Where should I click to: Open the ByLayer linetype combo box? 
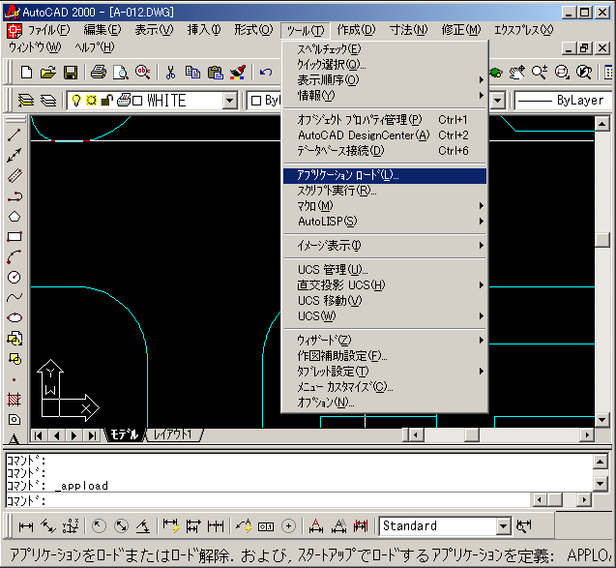564,101
